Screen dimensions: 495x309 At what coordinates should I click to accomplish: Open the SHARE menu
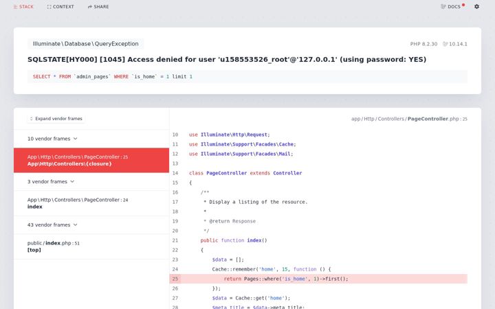[98, 7]
